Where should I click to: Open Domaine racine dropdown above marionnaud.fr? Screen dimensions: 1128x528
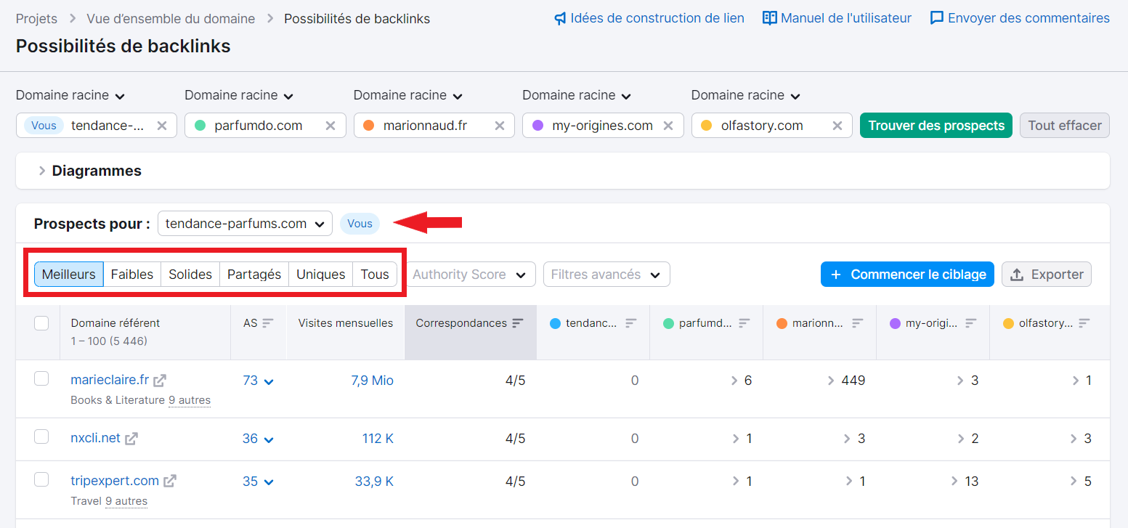(408, 95)
